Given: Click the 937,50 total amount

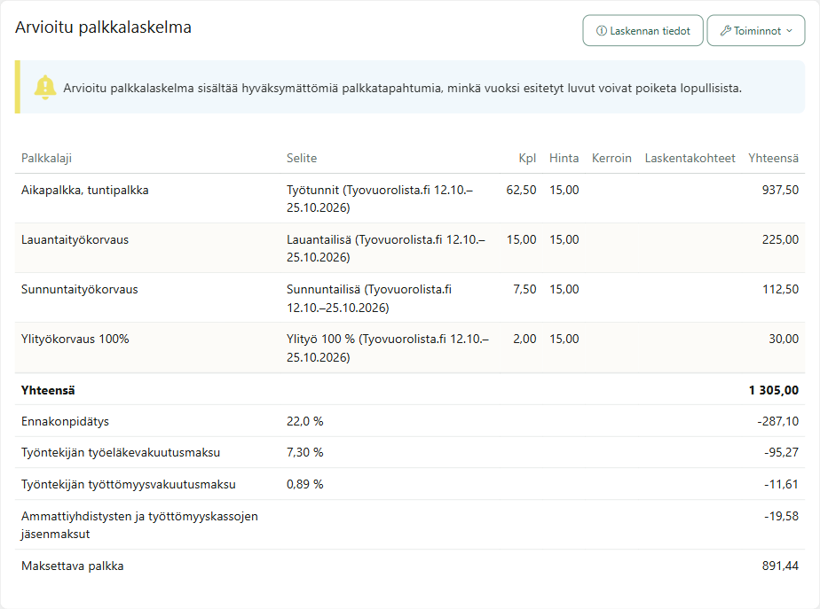Looking at the screenshot, I should coord(780,190).
